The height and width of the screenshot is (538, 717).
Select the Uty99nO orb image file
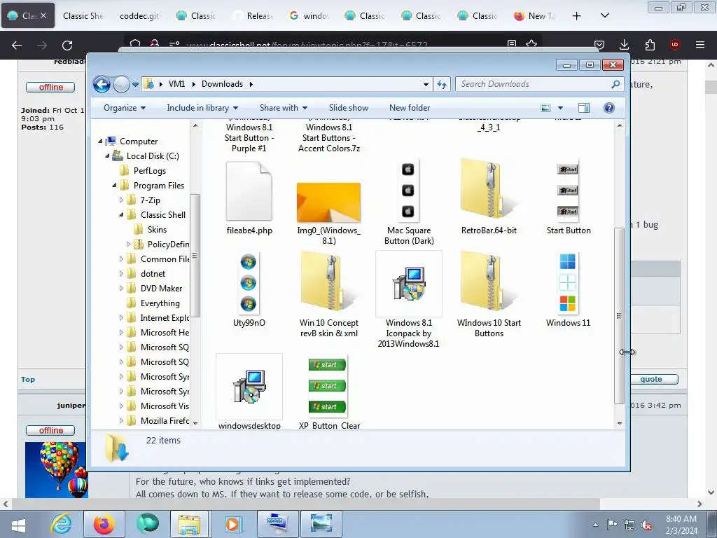249,284
